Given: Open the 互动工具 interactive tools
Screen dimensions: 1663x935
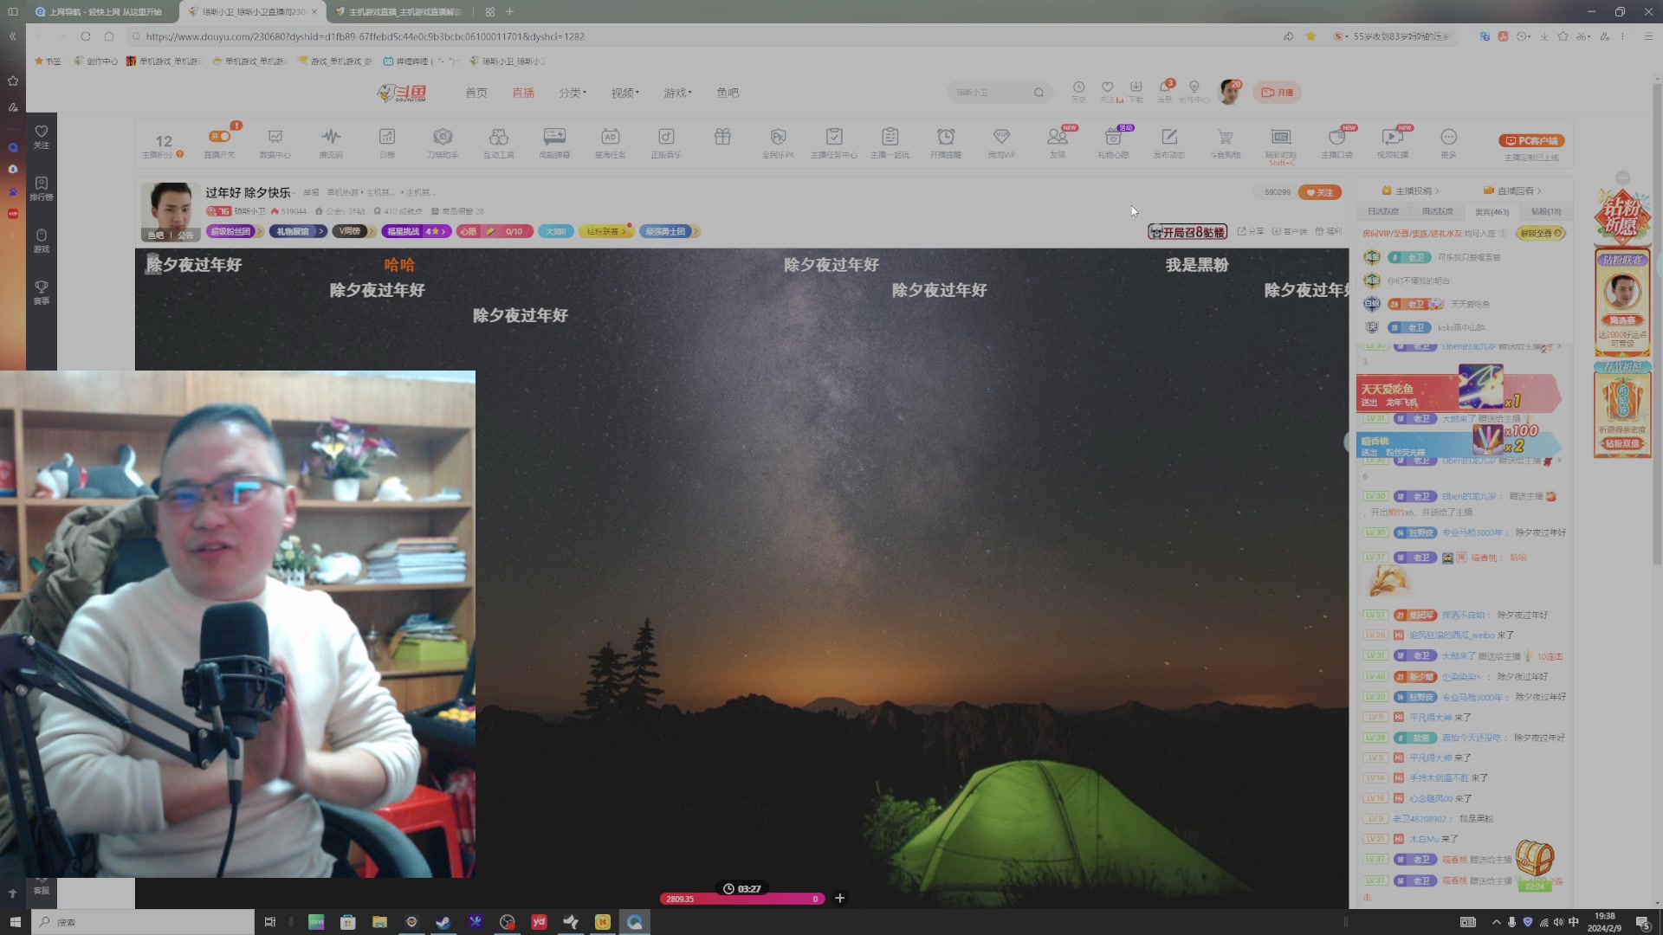Looking at the screenshot, I should click(x=499, y=141).
